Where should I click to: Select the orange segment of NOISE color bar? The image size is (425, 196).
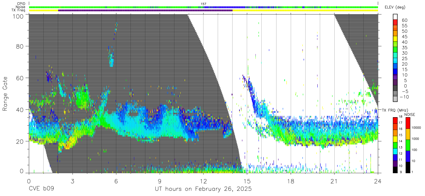pos(408,134)
